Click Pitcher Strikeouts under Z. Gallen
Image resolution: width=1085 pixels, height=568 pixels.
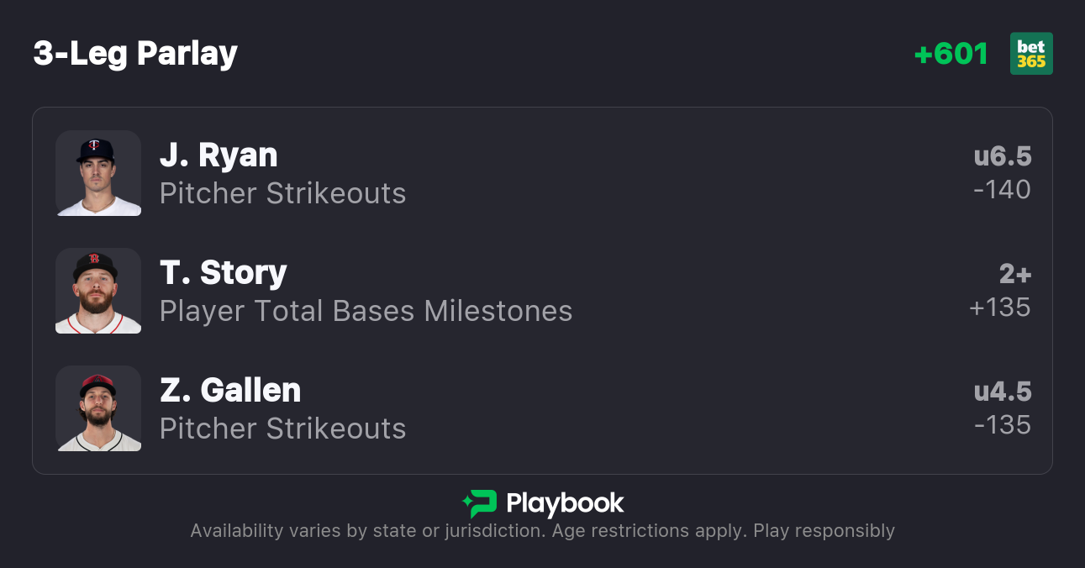(x=282, y=429)
